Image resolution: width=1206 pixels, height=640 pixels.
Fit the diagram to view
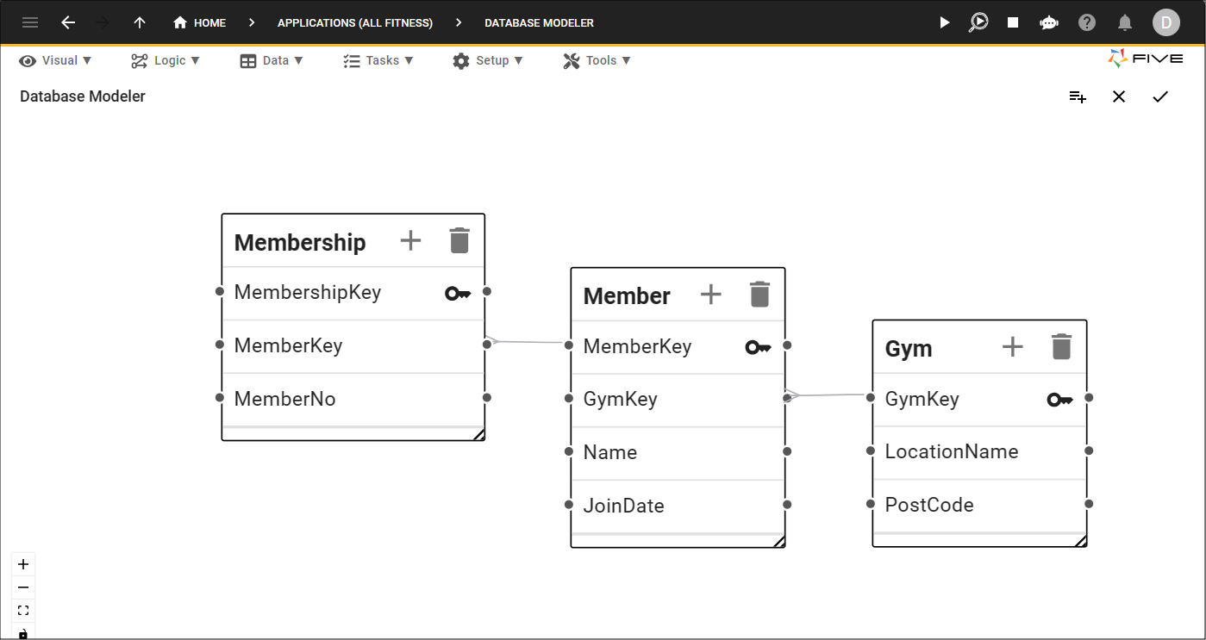point(23,611)
